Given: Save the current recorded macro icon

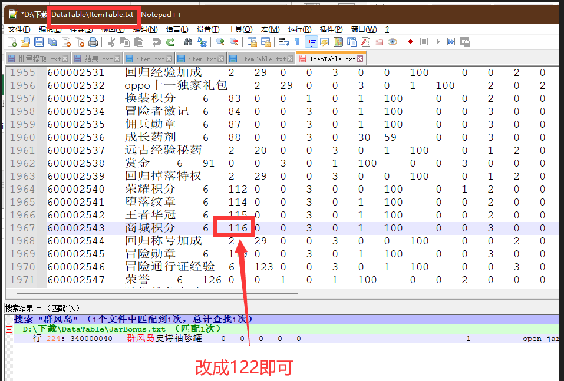Looking at the screenshot, I should [x=465, y=42].
